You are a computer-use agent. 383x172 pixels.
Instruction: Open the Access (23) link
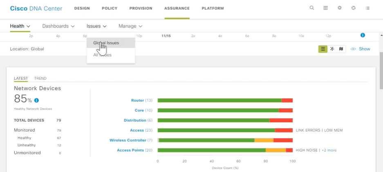tap(141, 130)
